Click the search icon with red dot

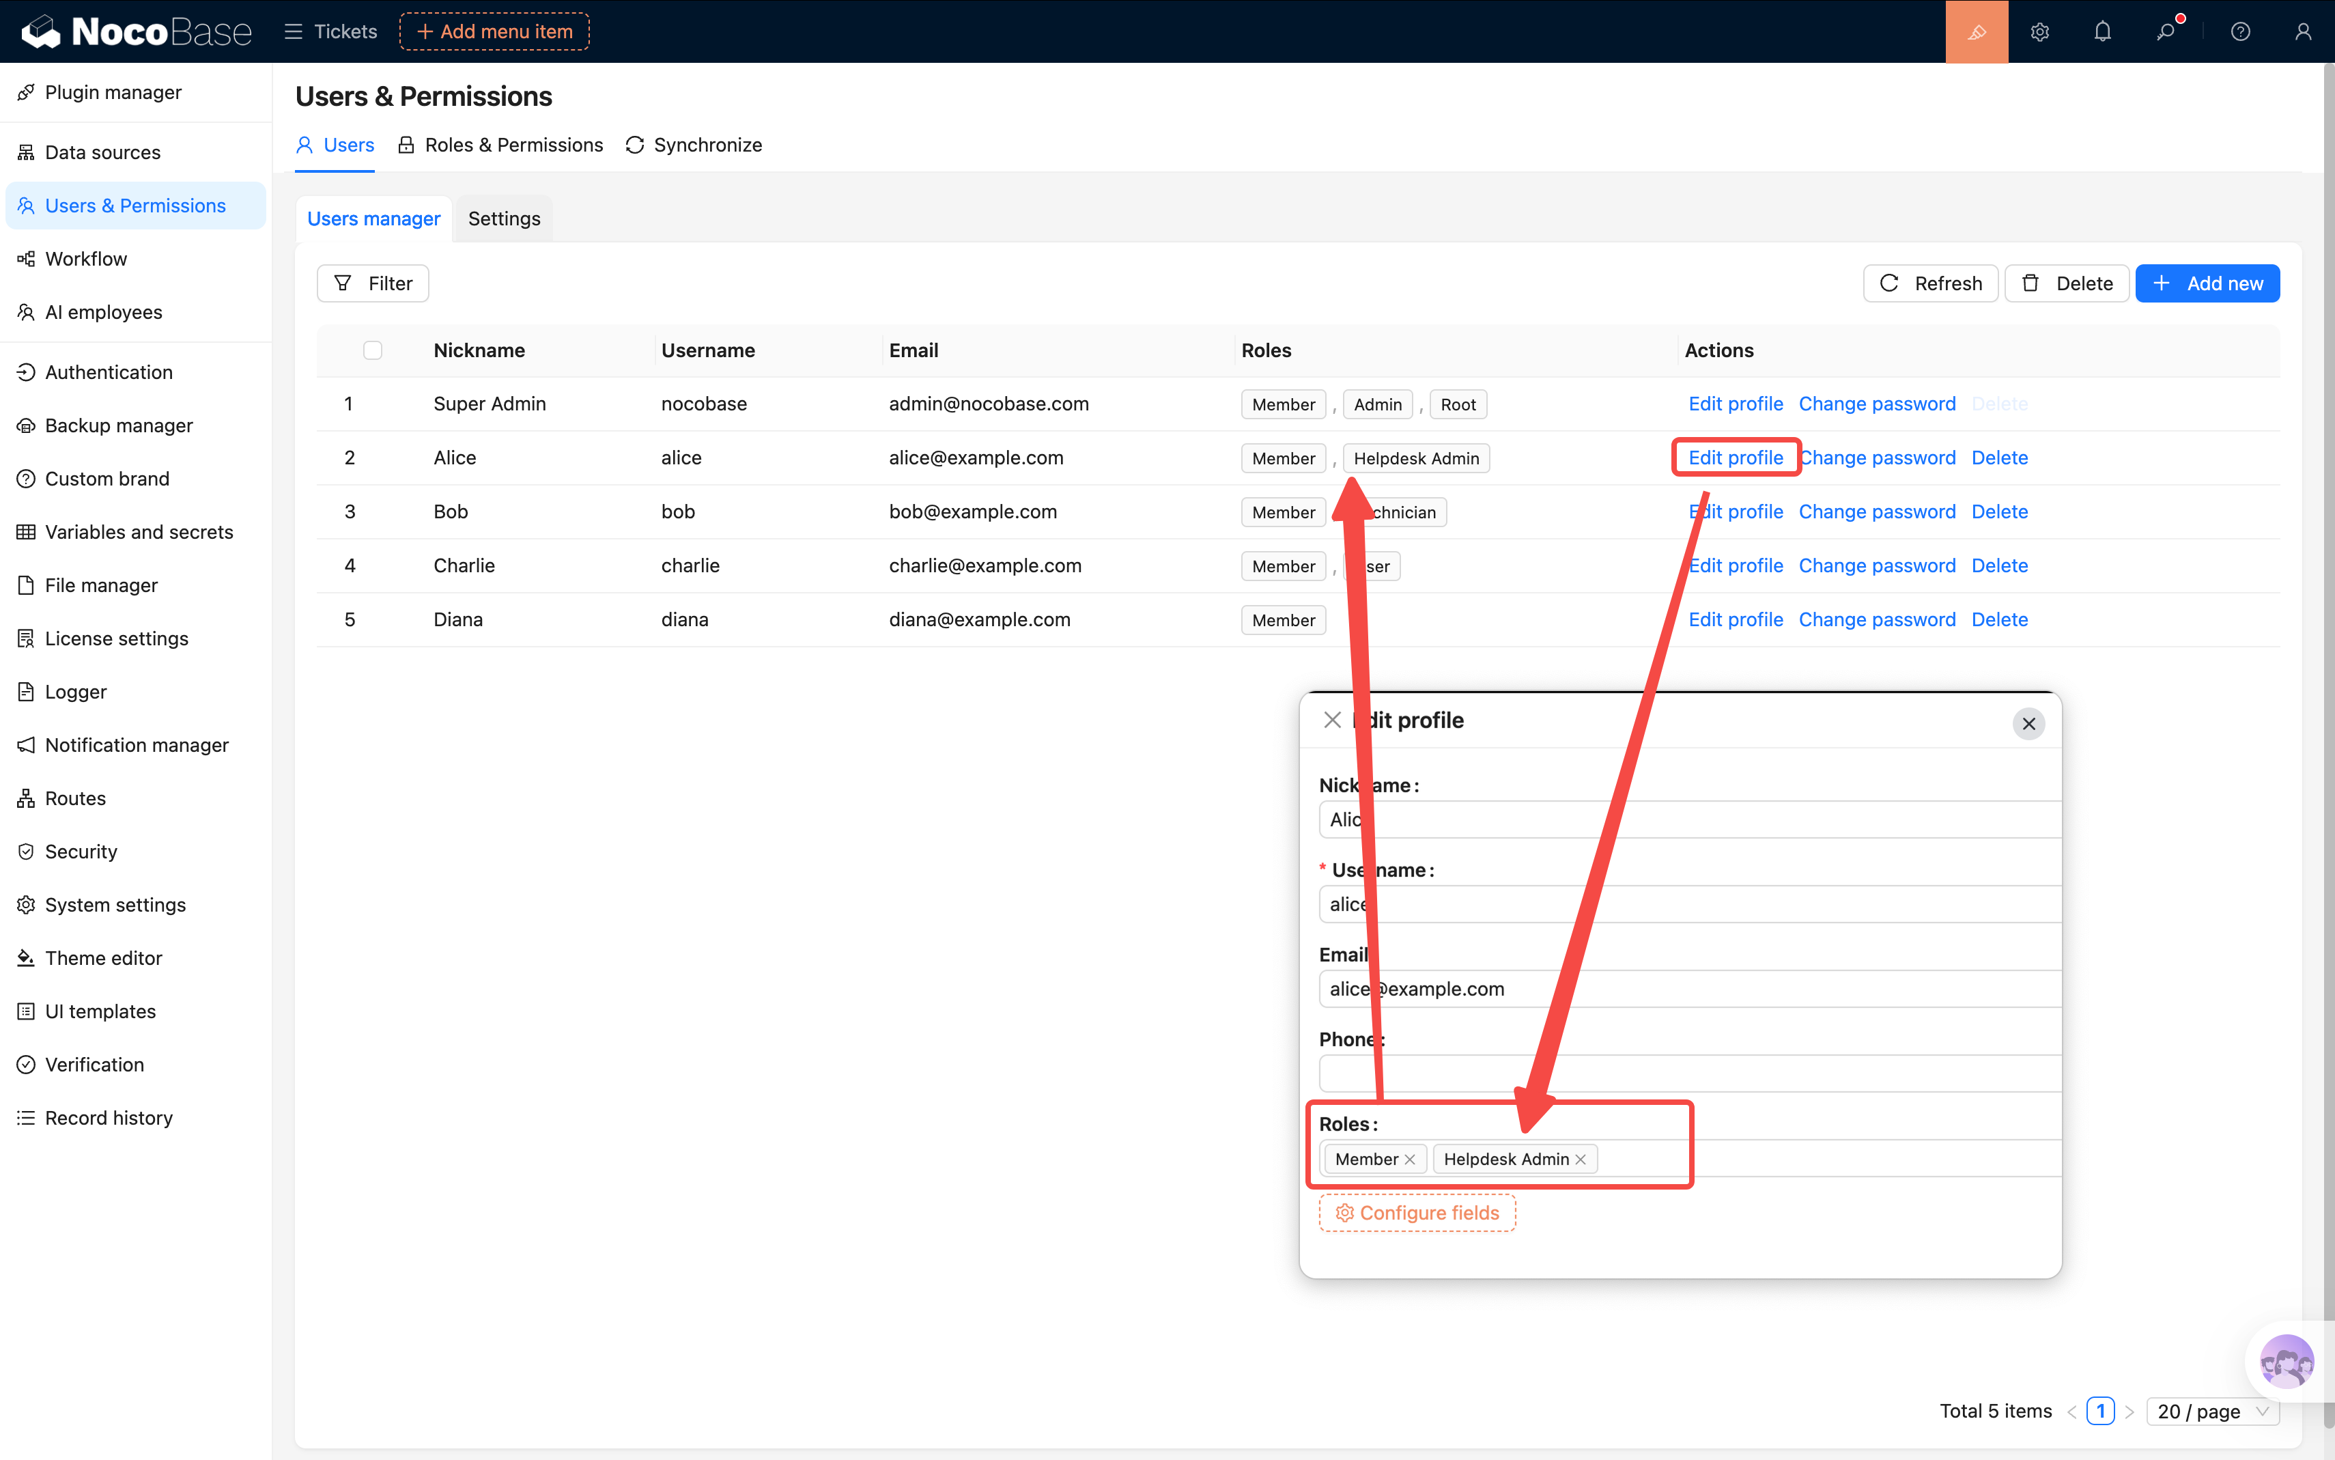click(2166, 32)
